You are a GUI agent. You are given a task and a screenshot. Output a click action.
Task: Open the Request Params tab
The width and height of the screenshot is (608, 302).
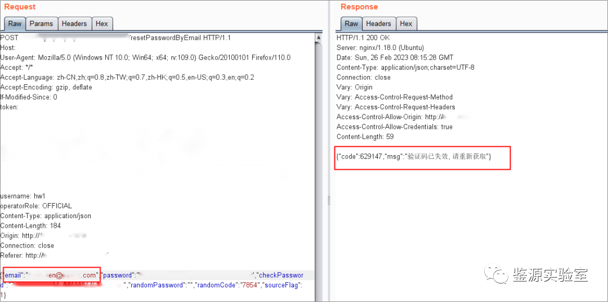coord(41,24)
